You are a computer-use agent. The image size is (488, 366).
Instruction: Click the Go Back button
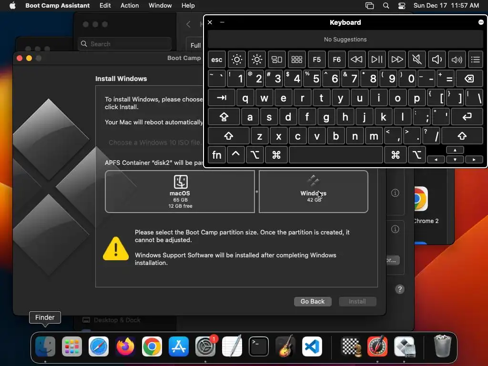point(313,301)
